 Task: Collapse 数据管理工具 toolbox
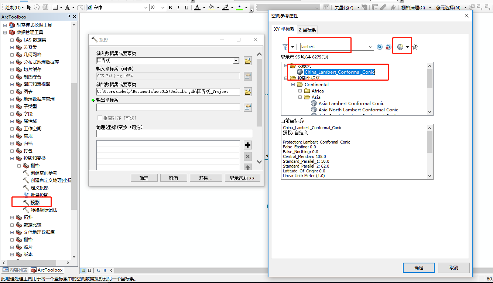click(x=5, y=33)
